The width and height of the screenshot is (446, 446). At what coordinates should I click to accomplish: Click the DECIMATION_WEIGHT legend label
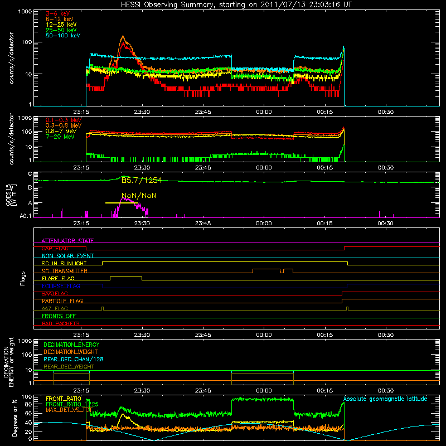click(71, 352)
